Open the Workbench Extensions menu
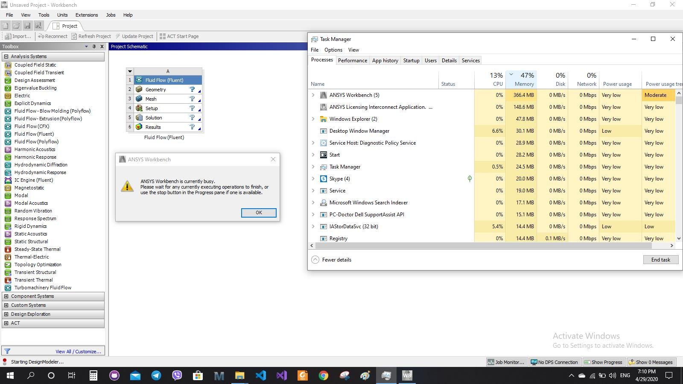 87,15
